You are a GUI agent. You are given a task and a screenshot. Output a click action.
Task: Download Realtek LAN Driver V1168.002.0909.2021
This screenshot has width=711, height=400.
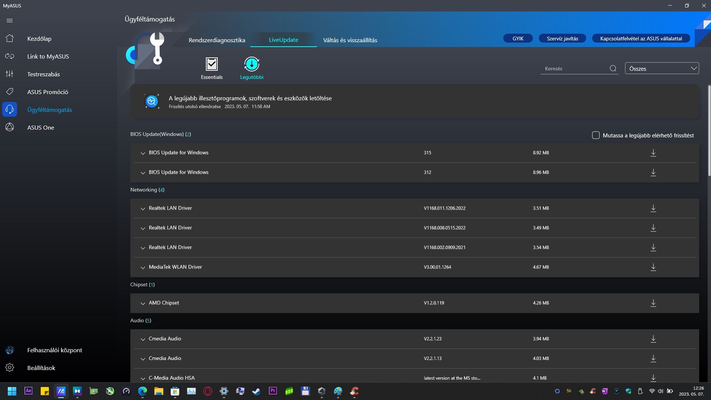653,248
